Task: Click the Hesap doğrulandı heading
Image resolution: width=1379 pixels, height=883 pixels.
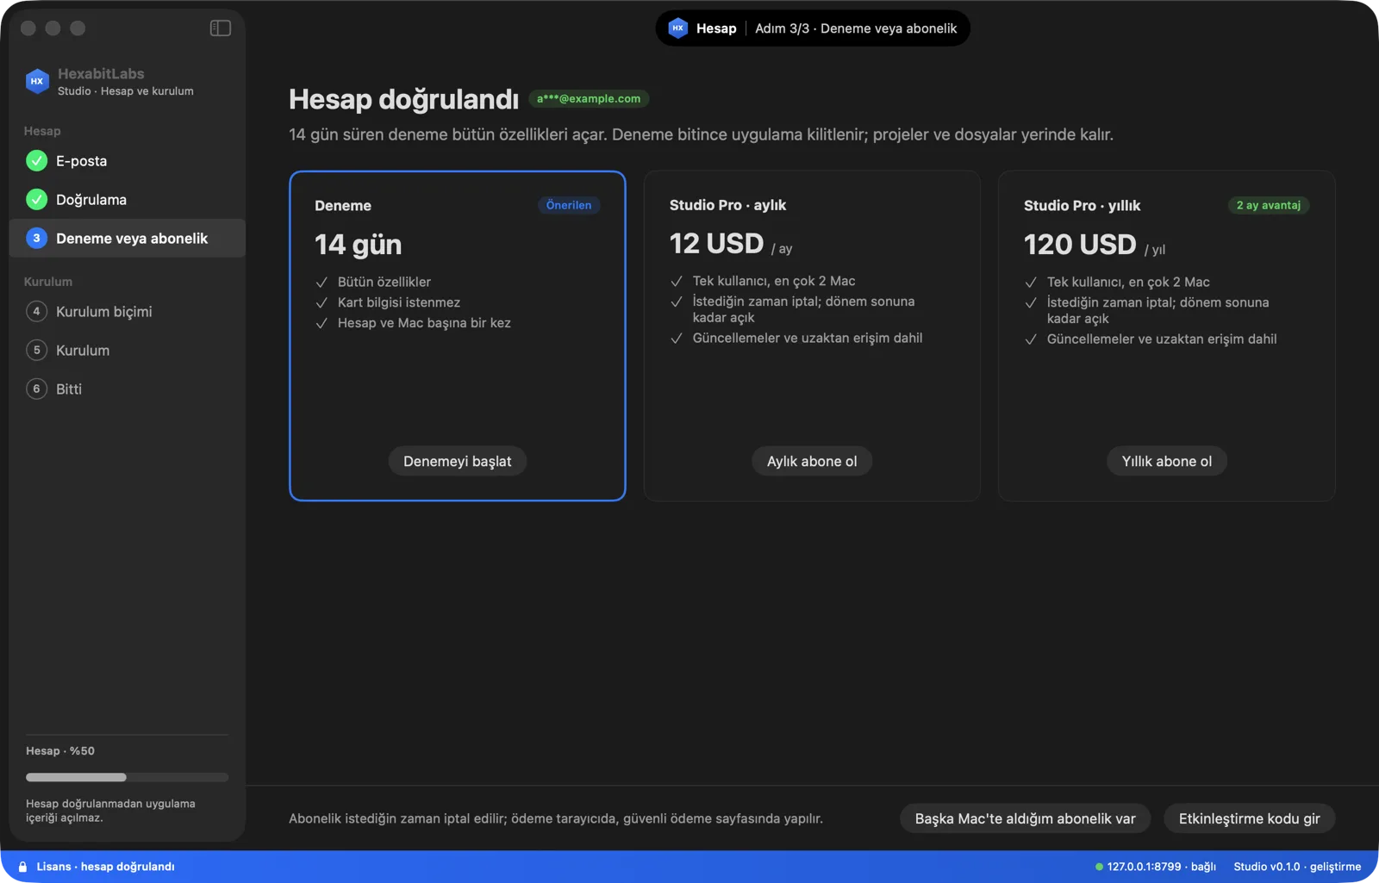Action: pos(404,99)
